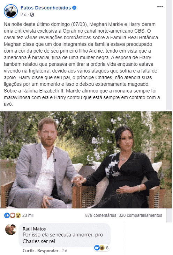Open the 320 compartilhamentos link
Image resolution: width=173 pixels, height=255 pixels.
tap(140, 215)
